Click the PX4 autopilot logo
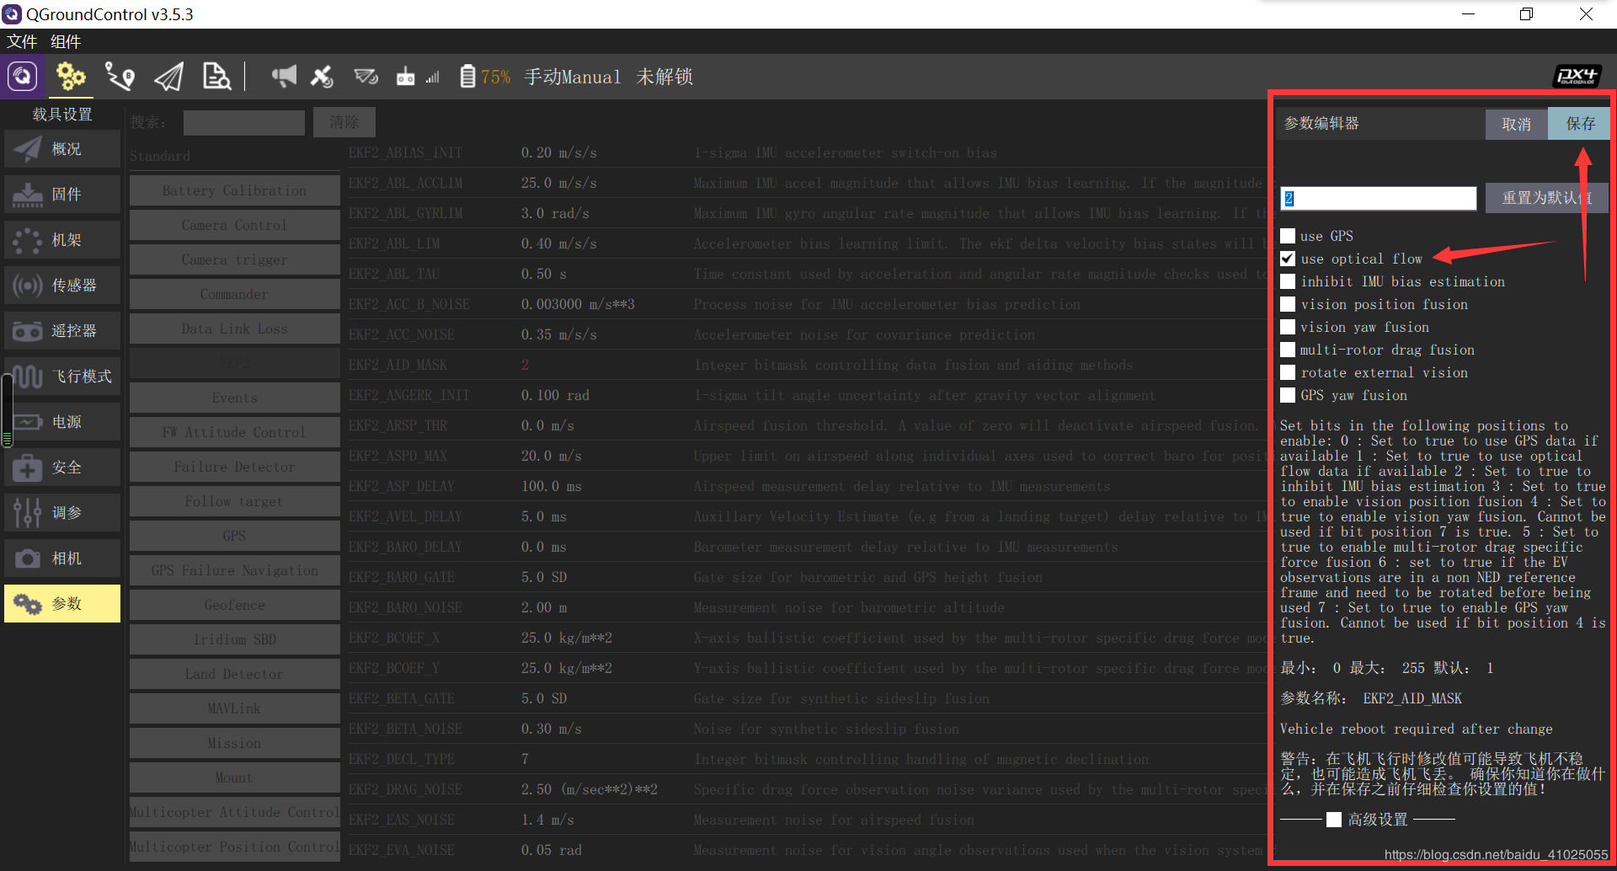The image size is (1617, 871). [x=1577, y=77]
